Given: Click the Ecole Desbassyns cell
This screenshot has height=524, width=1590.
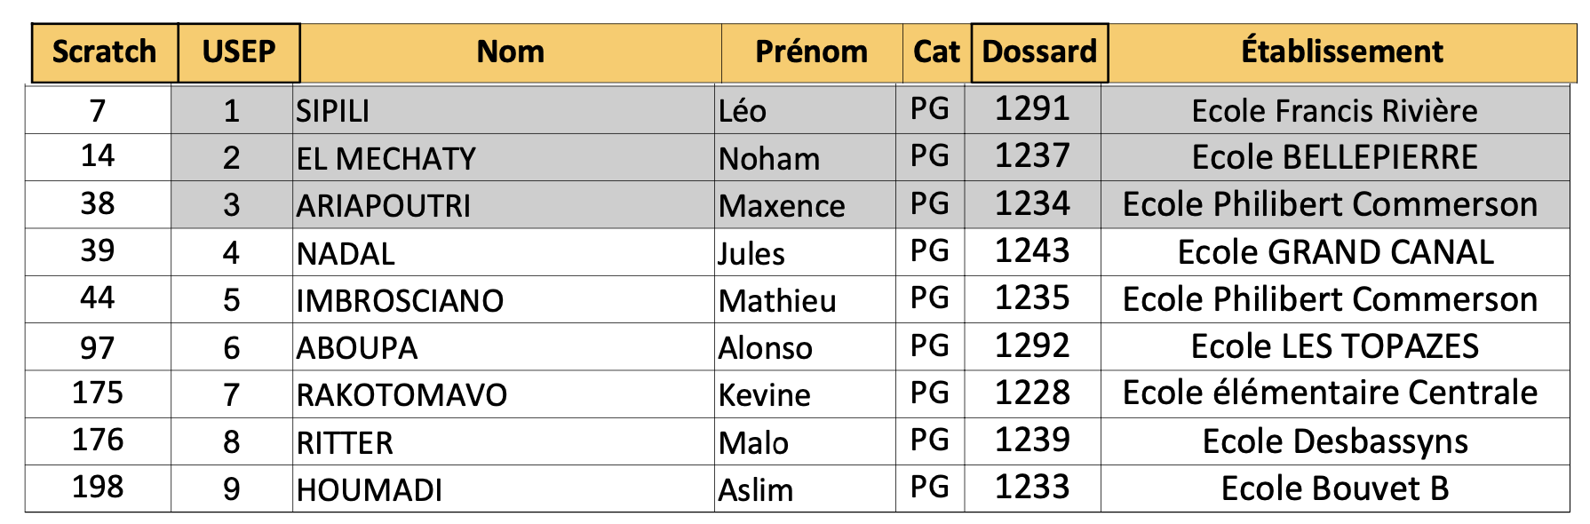Looking at the screenshot, I should 1334,441.
